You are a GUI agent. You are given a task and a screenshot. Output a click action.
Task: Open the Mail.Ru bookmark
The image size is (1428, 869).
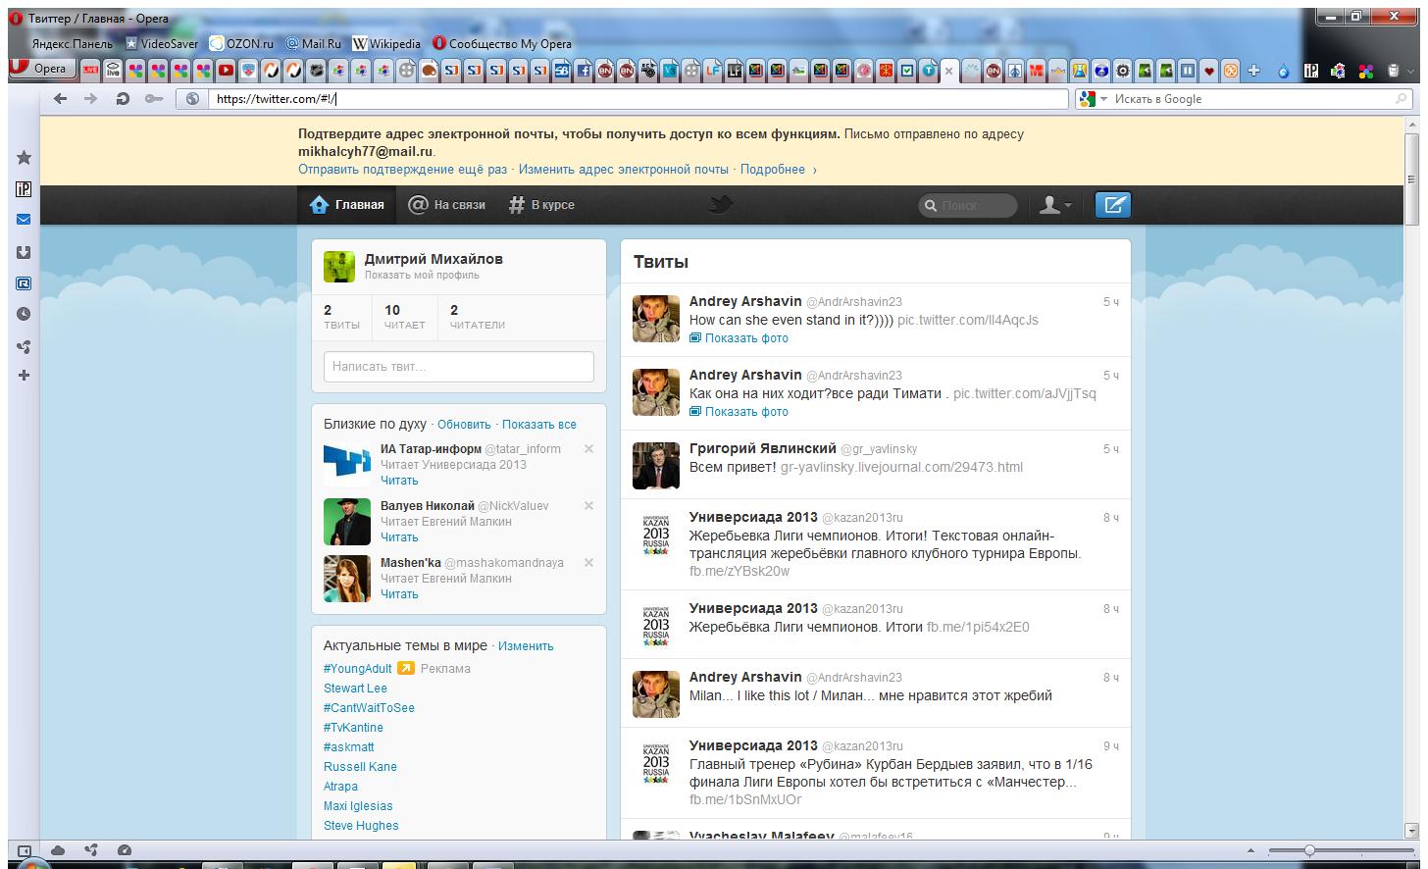pyautogui.click(x=314, y=43)
